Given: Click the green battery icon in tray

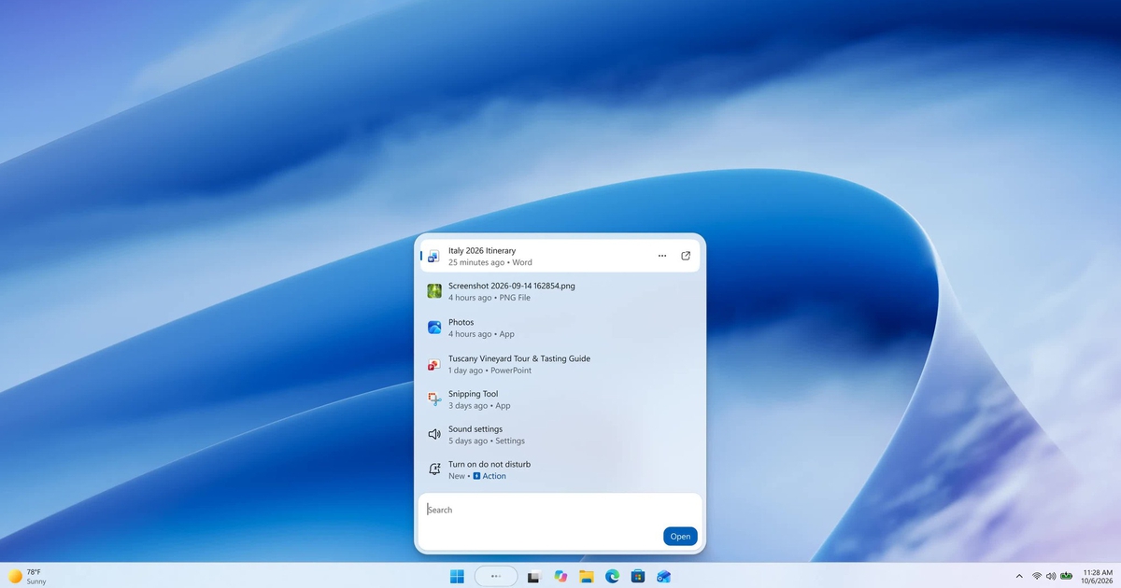Looking at the screenshot, I should [x=1065, y=576].
